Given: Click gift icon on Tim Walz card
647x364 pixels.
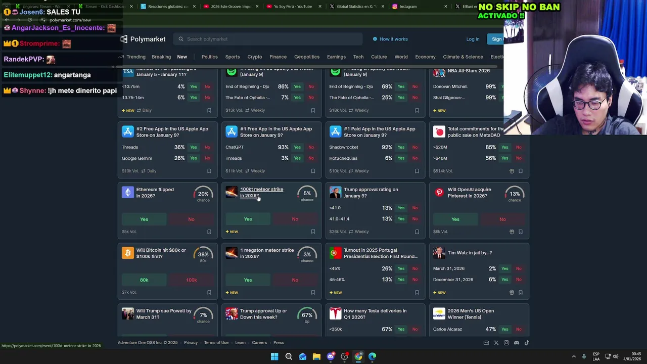Looking at the screenshot, I should tap(512, 292).
